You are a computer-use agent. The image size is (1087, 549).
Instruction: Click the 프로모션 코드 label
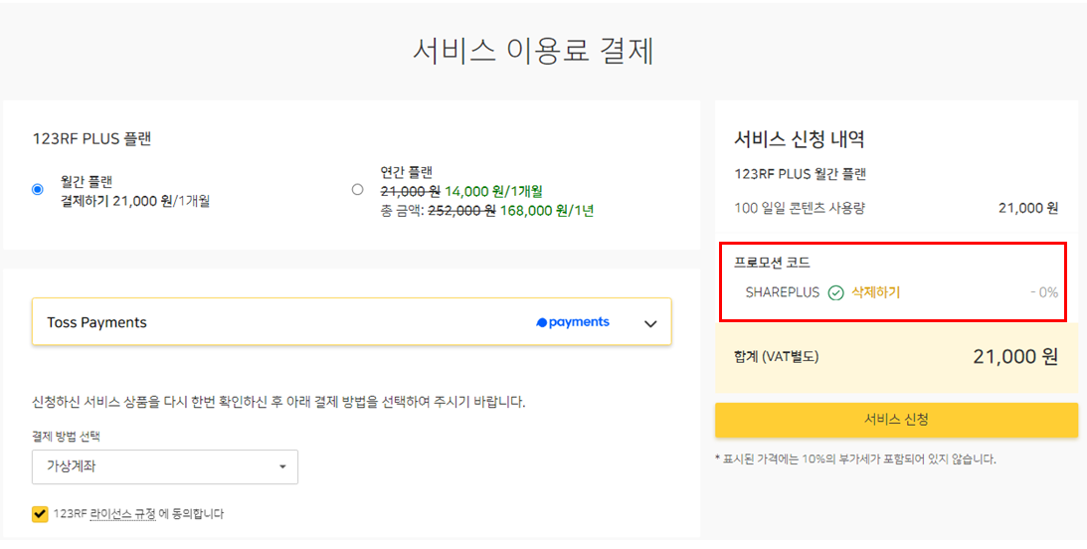tap(773, 262)
